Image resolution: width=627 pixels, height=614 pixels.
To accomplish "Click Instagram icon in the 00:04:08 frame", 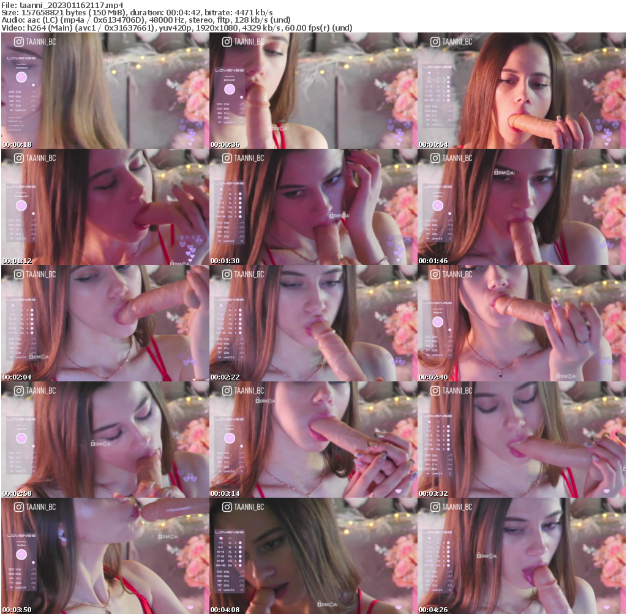I will pos(227,507).
